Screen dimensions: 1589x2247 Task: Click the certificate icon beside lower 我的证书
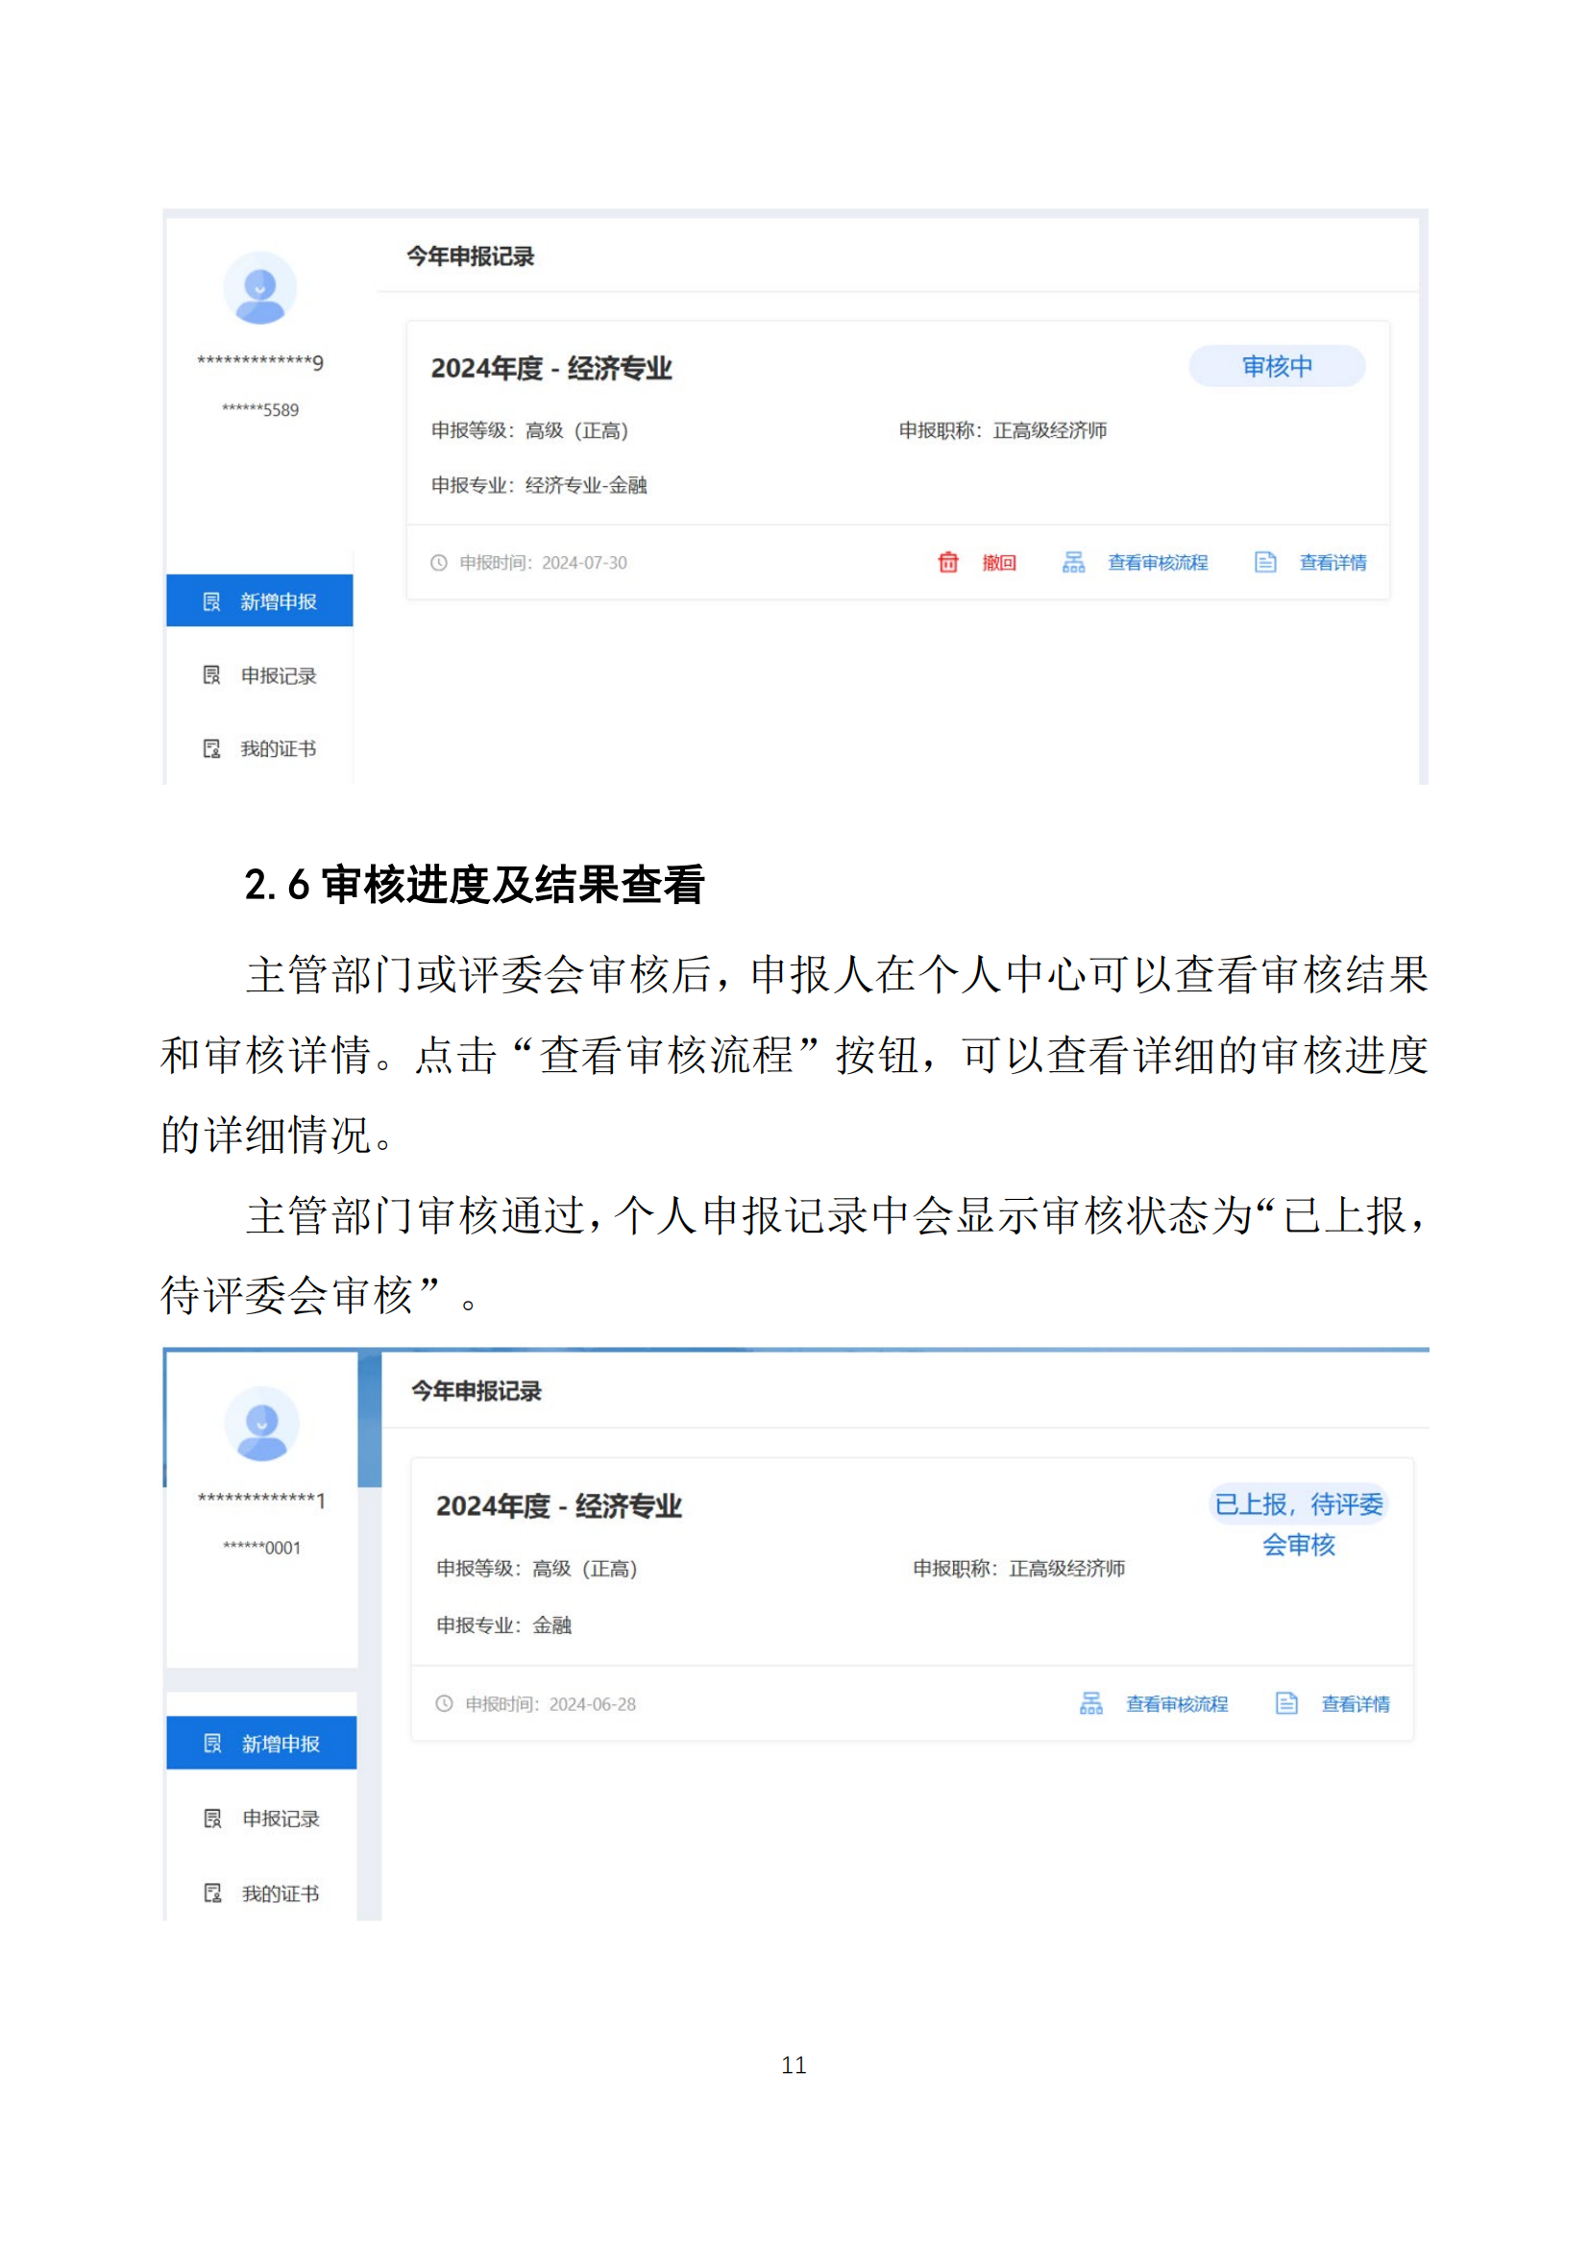[x=212, y=1893]
